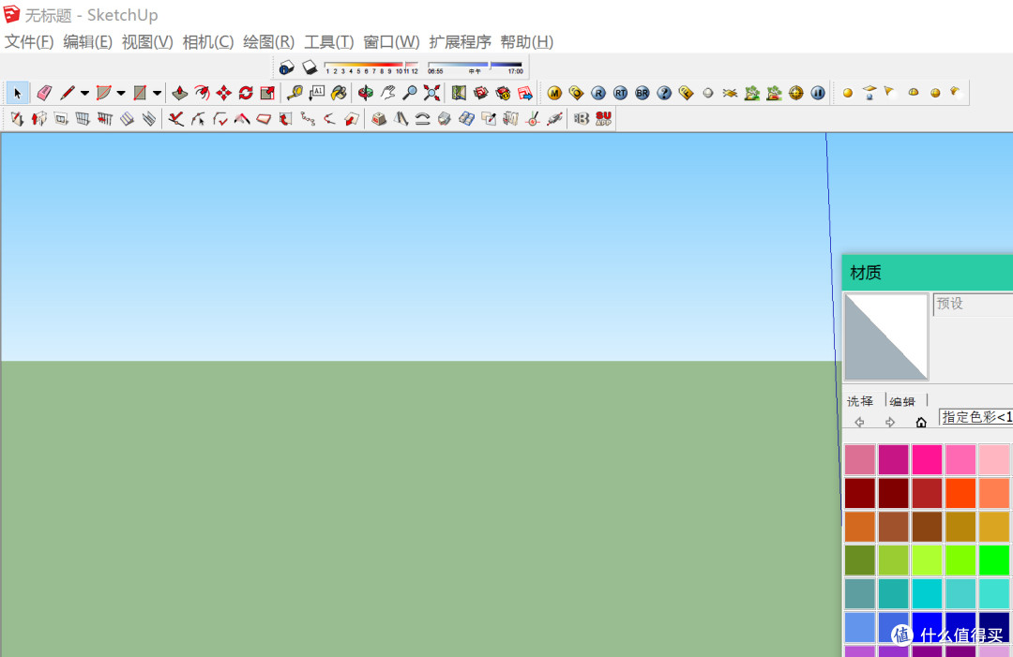This screenshot has height=657, width=1013.
Task: Activate the Zoom magnifier tool
Action: [410, 93]
